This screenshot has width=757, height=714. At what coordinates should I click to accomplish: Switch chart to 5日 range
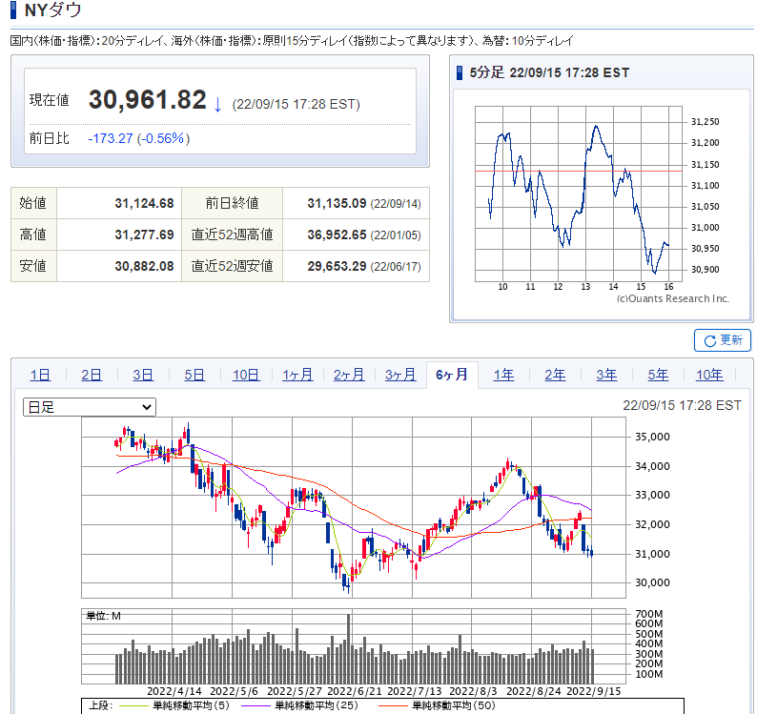(194, 375)
